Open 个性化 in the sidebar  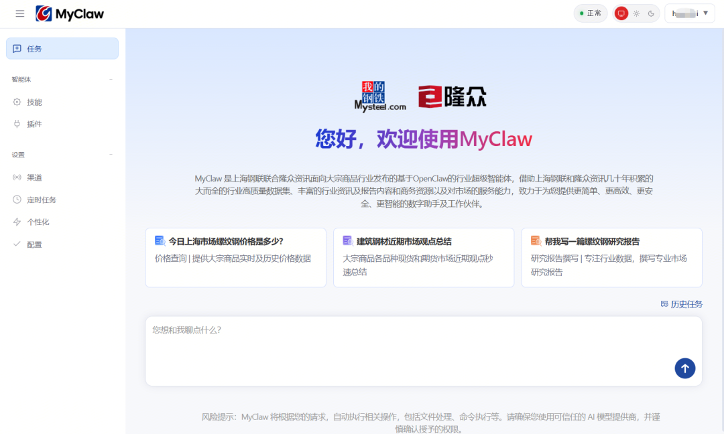[62, 222]
